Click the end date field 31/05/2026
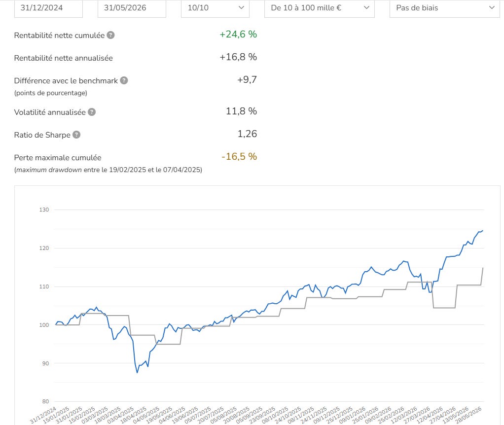The height and width of the screenshot is (425, 504). (x=132, y=8)
